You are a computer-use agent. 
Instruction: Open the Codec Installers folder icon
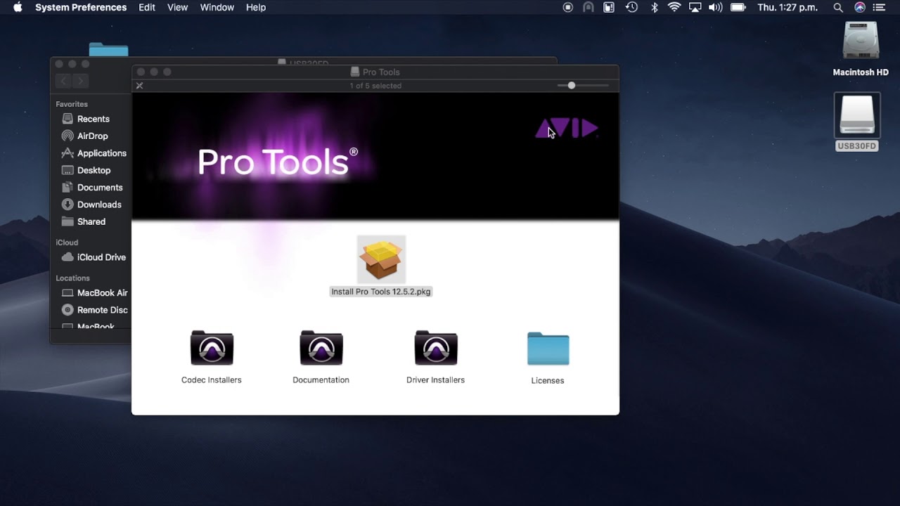[212, 347]
